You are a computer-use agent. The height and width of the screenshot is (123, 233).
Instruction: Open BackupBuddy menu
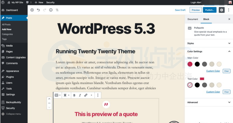click(x=14, y=102)
